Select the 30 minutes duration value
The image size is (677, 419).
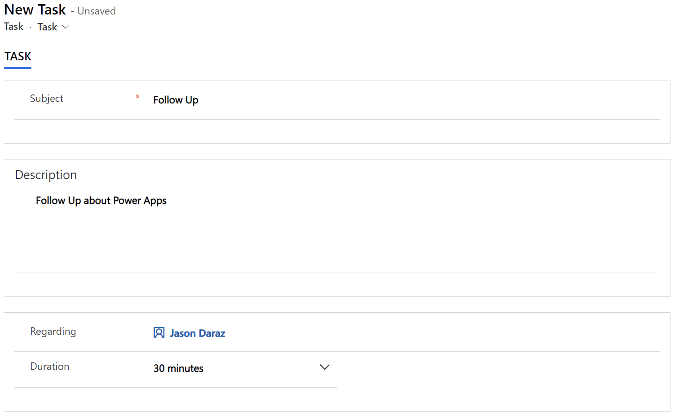point(178,368)
